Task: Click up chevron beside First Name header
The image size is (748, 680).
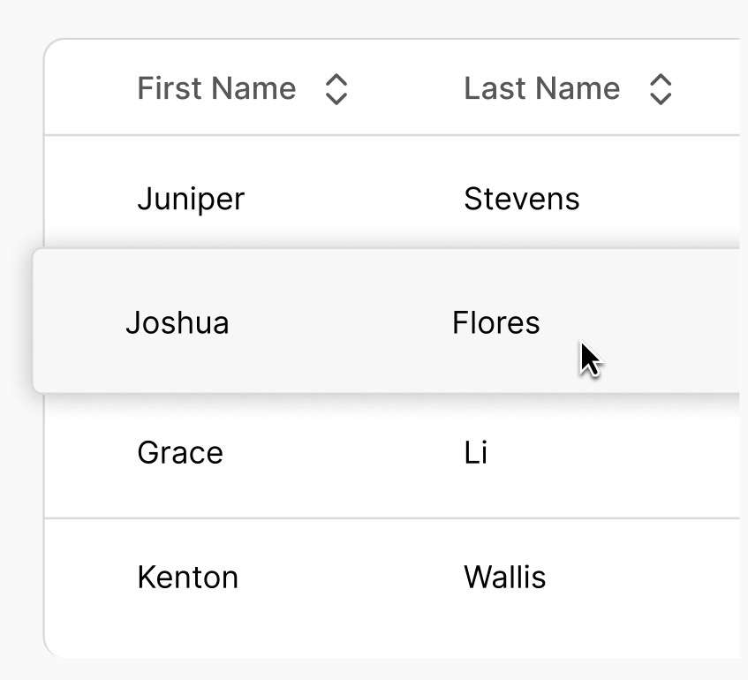Action: pyautogui.click(x=336, y=80)
